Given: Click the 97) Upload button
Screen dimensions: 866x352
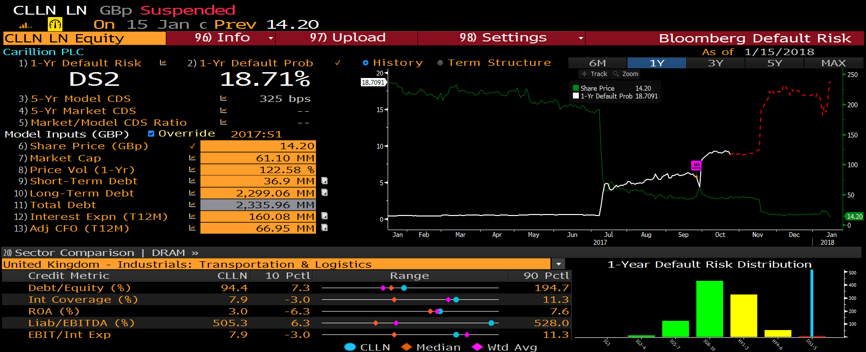Looking at the screenshot, I should pyautogui.click(x=347, y=38).
